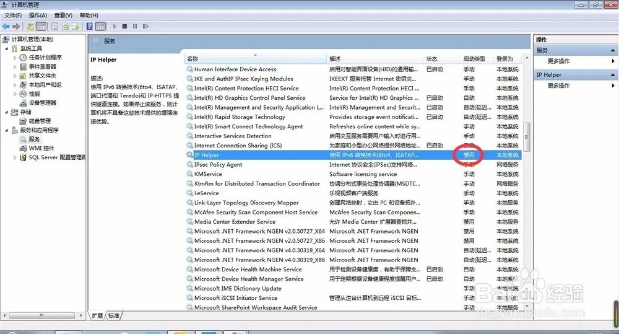Click the Restart service icon
The height and width of the screenshot is (334, 619).
(145, 27)
